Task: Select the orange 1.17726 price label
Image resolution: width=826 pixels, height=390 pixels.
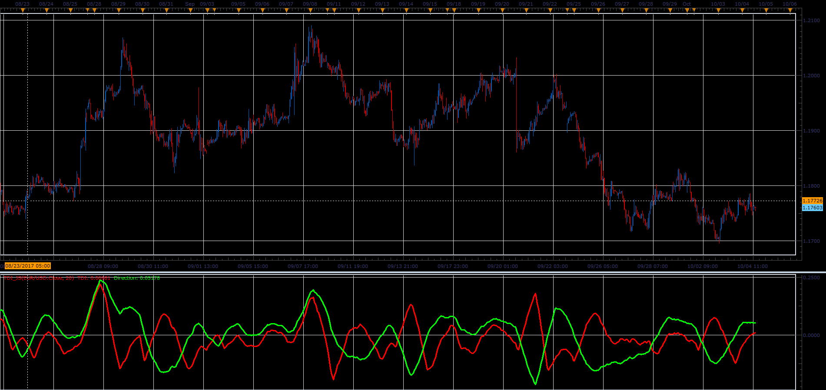Action: coord(812,201)
